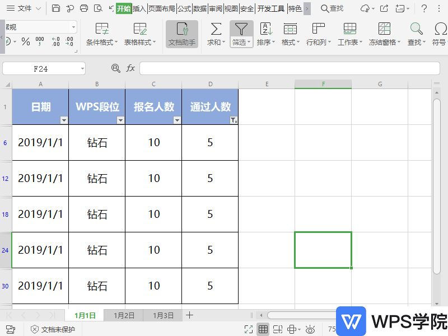Open the 1月2日 sheet tab

123,315
